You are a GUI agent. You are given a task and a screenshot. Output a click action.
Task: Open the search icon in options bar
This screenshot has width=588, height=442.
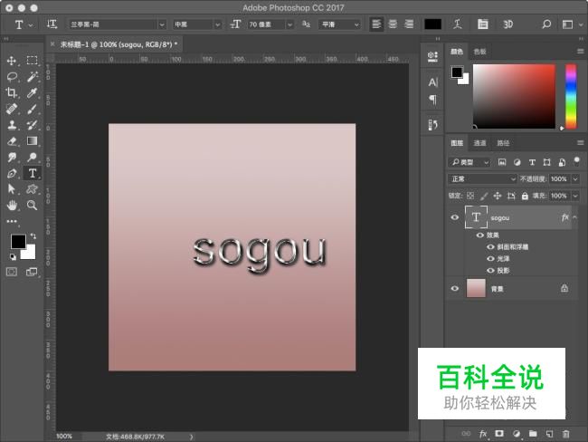[546, 24]
